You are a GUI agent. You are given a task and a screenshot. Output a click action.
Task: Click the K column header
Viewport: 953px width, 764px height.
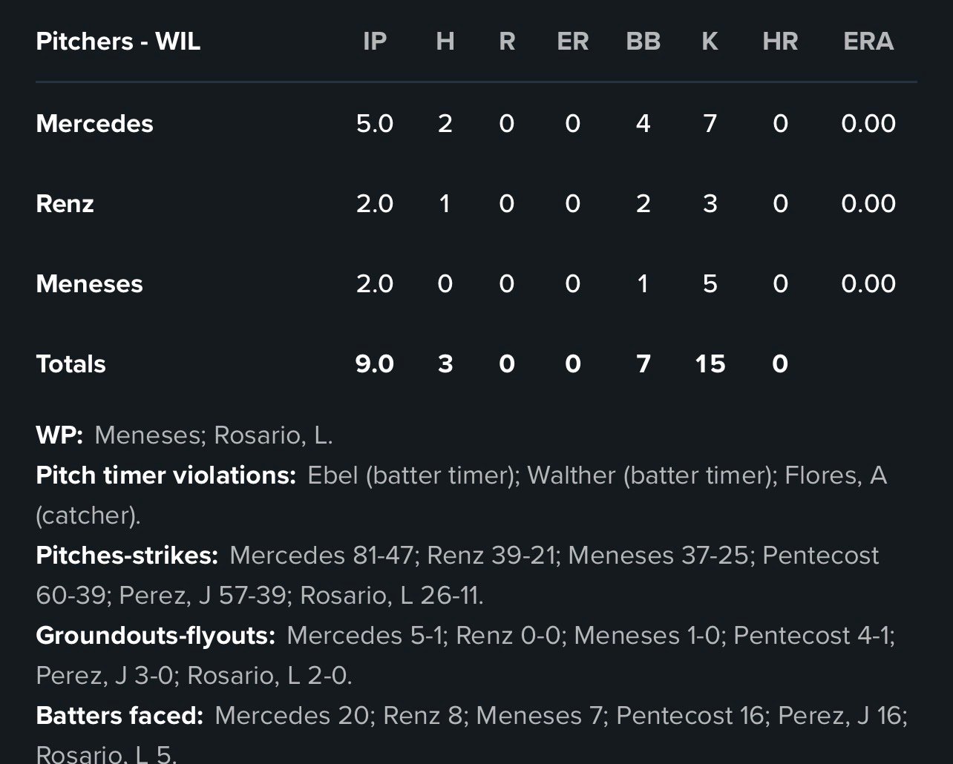tap(710, 42)
